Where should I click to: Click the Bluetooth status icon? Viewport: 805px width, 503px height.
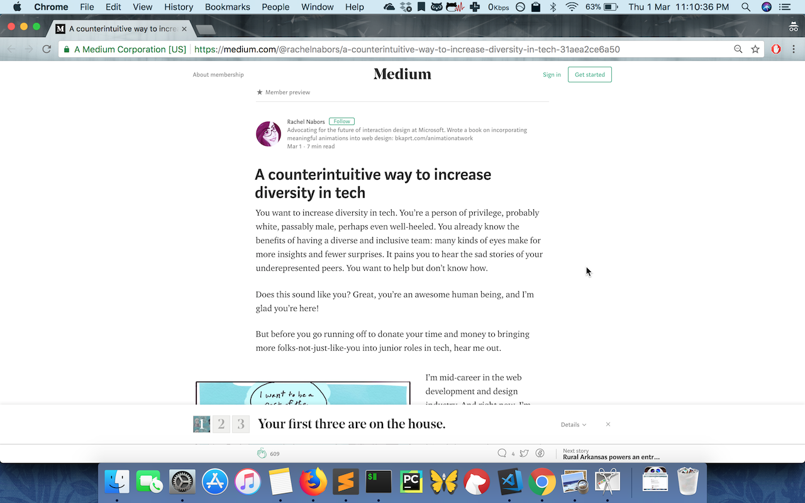[x=553, y=7]
